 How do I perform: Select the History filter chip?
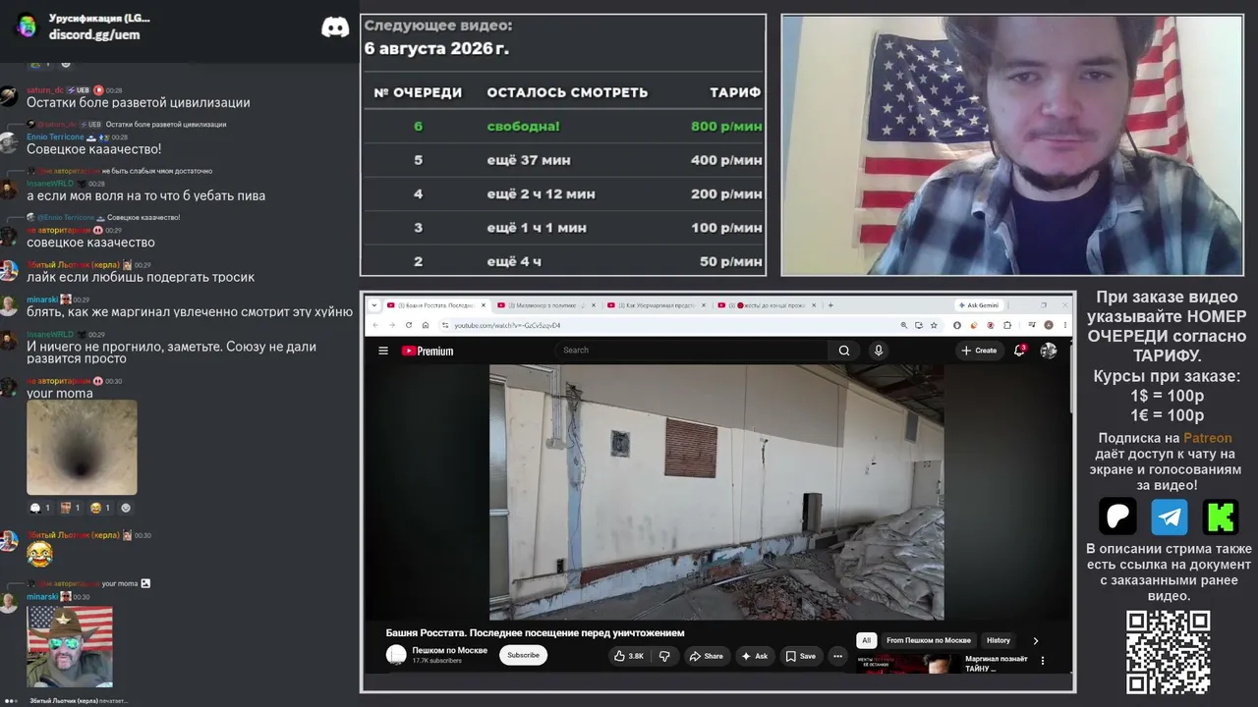(x=999, y=640)
